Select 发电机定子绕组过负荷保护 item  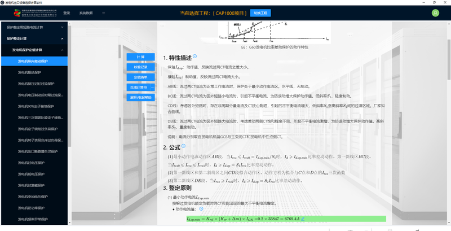(34, 129)
